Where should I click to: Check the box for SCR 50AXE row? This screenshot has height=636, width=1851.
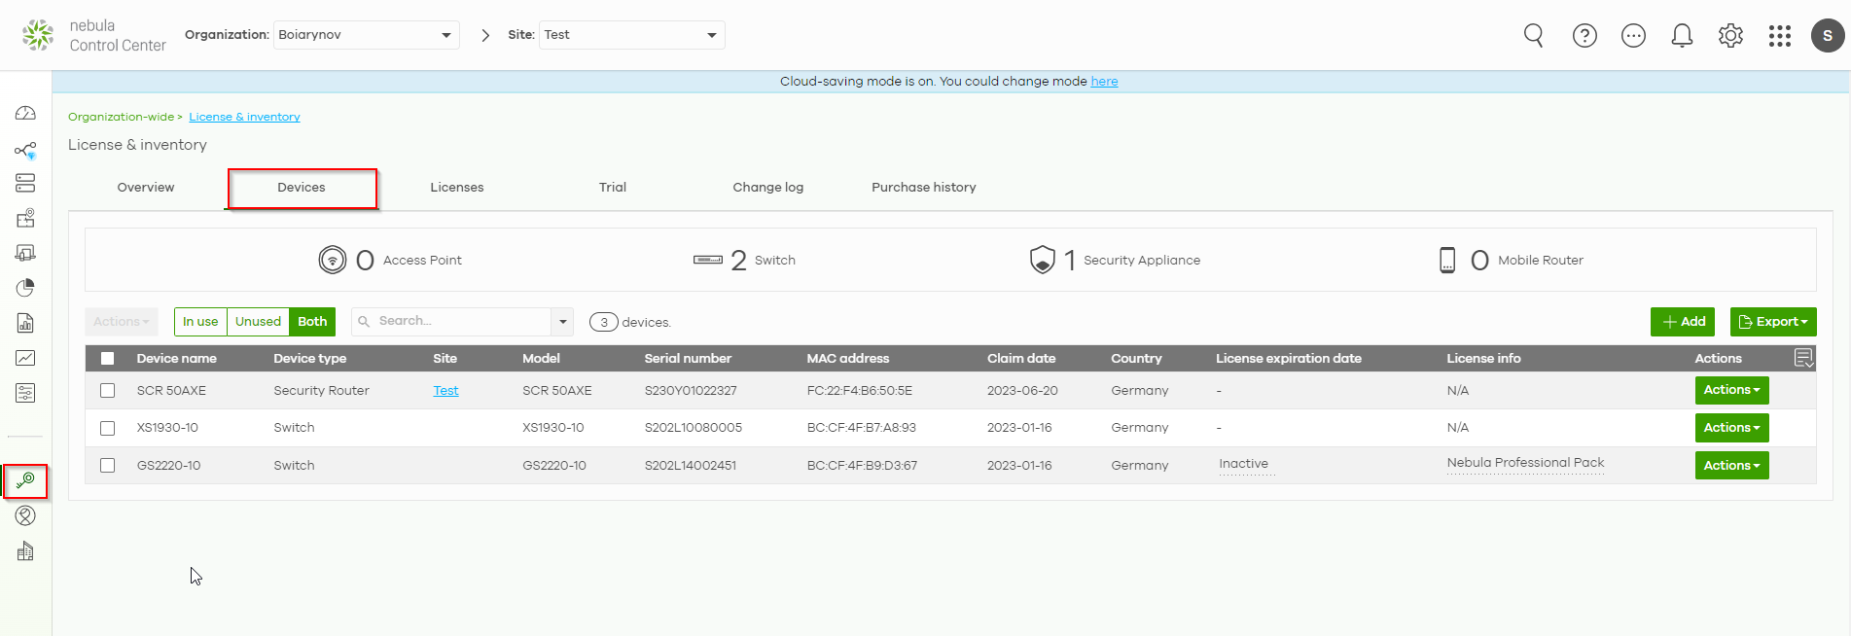(108, 391)
